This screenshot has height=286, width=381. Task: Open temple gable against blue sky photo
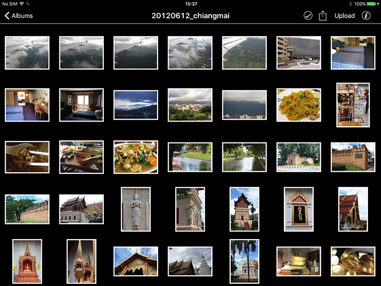point(136,261)
